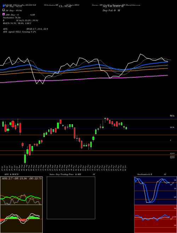Click the 'Stochastics & R SI' panel title
177x233 pixels.
pyautogui.click(x=152, y=174)
